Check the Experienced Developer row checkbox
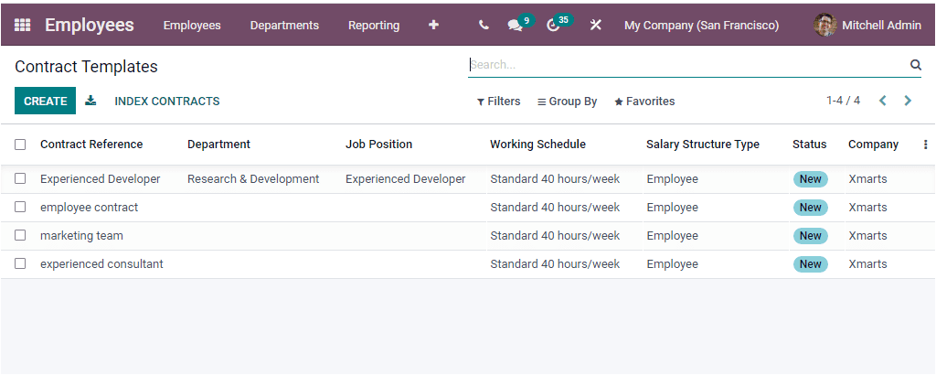Image resolution: width=936 pixels, height=375 pixels. [x=20, y=179]
